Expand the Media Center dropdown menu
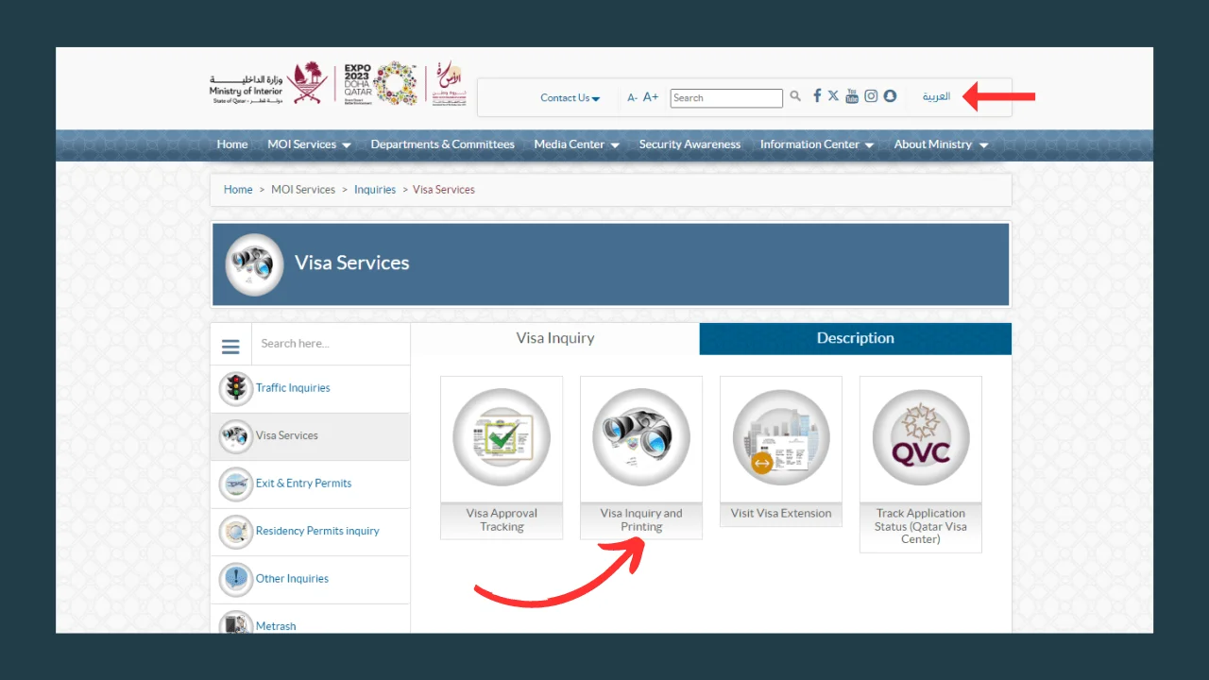 click(576, 144)
